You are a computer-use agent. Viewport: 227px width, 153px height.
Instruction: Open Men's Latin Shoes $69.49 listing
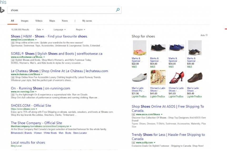(193, 89)
